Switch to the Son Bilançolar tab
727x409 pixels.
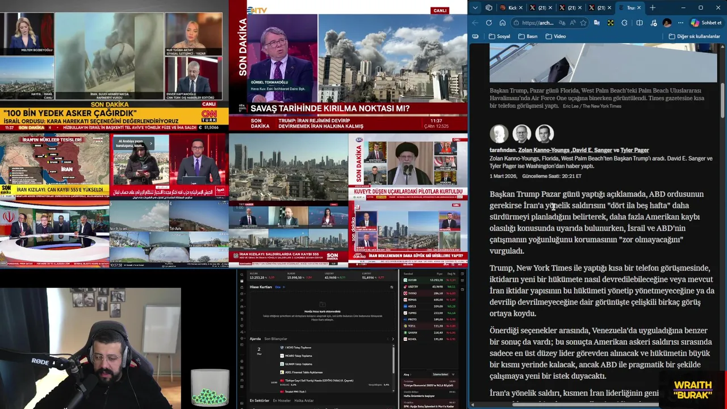point(275,339)
